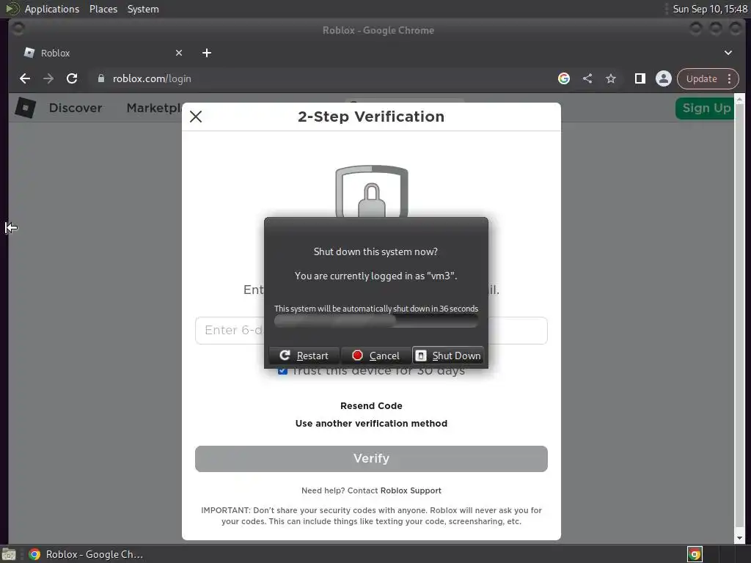Close the 2-Step Verification modal
The width and height of the screenshot is (751, 563).
click(x=196, y=117)
